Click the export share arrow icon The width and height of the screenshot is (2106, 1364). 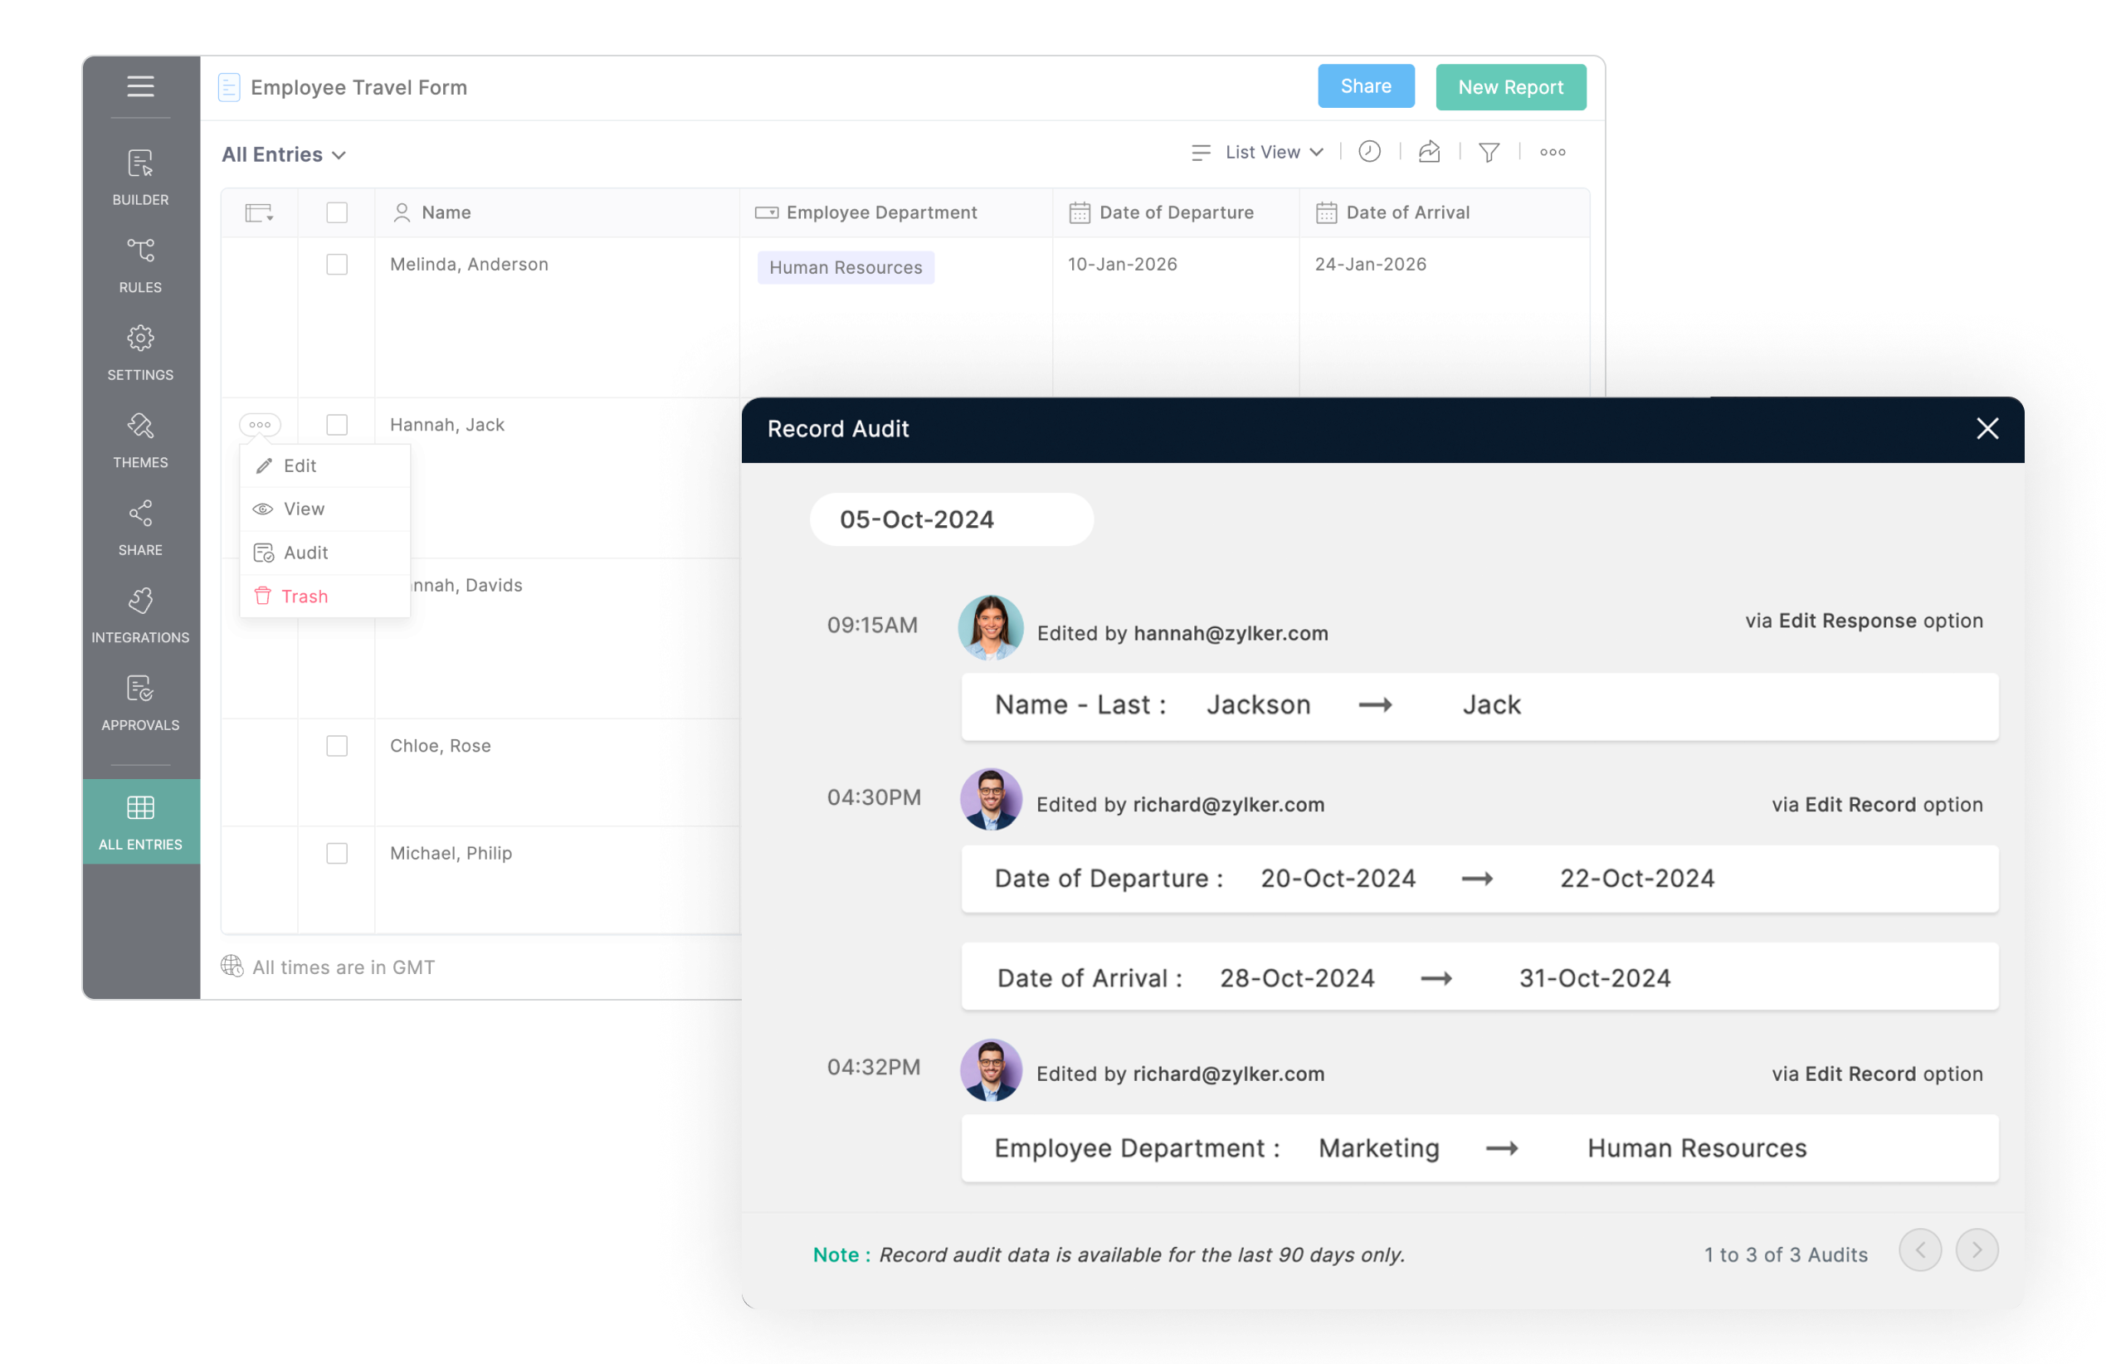(1428, 152)
